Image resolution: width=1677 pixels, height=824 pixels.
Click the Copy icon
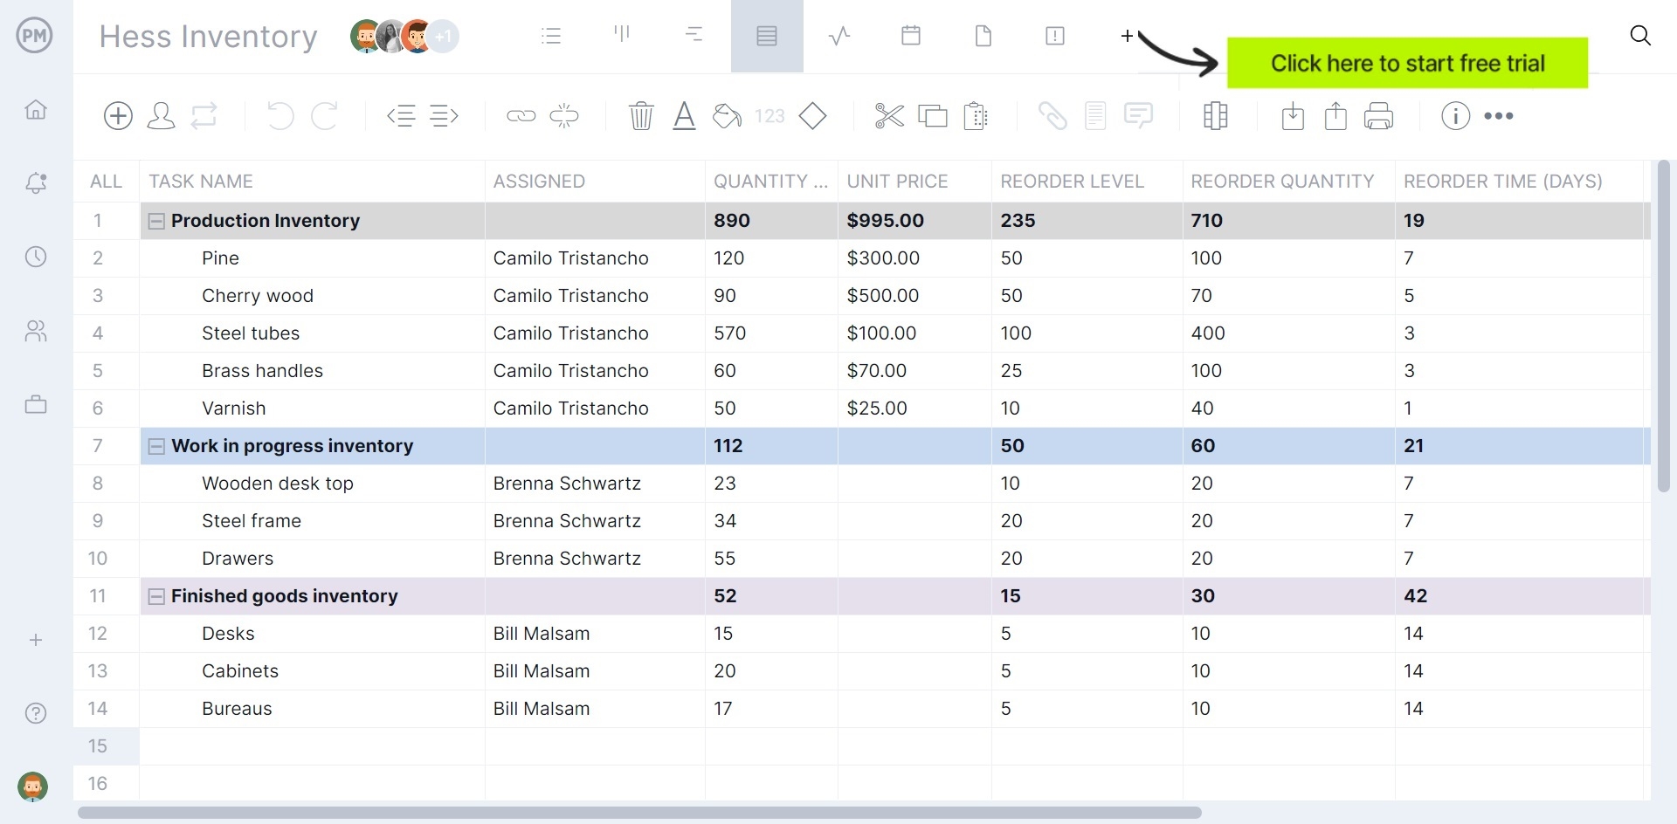933,115
